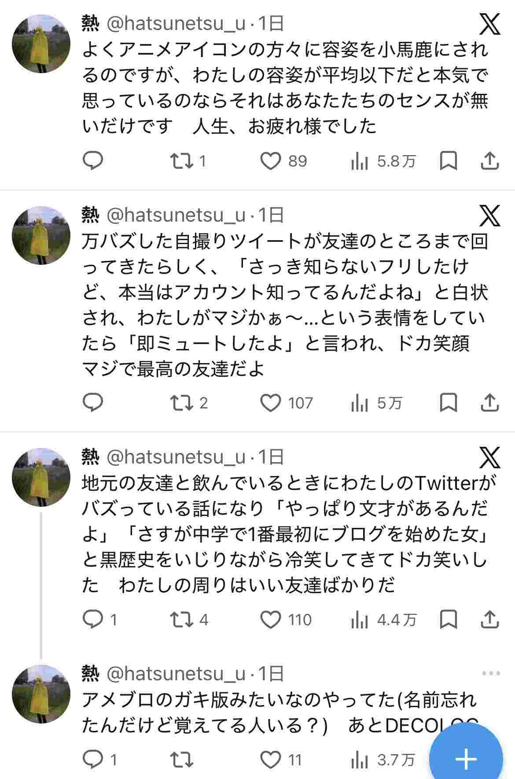Image resolution: width=515 pixels, height=779 pixels.
Task: Like the tweet with 11 likes
Action: (x=271, y=760)
